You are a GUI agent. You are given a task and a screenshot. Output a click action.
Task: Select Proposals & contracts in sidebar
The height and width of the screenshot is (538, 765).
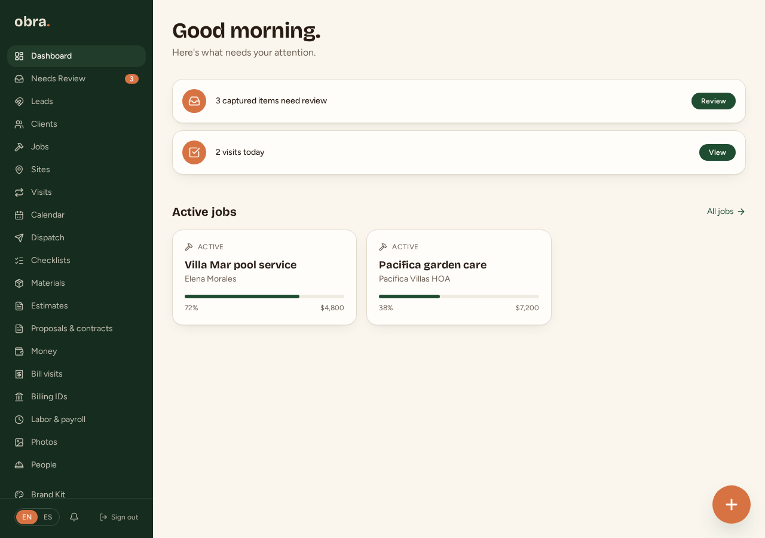[76, 329]
